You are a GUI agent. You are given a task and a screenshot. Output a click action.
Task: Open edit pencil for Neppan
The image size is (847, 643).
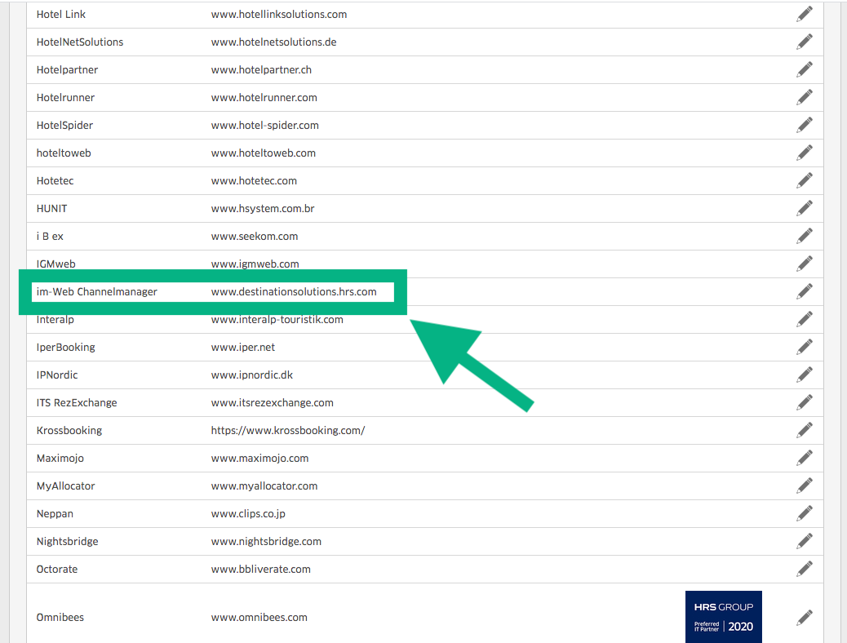click(x=805, y=513)
